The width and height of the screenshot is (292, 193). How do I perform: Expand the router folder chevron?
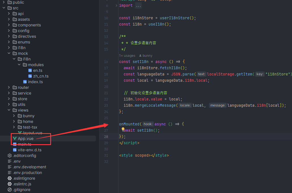(x=9, y=87)
